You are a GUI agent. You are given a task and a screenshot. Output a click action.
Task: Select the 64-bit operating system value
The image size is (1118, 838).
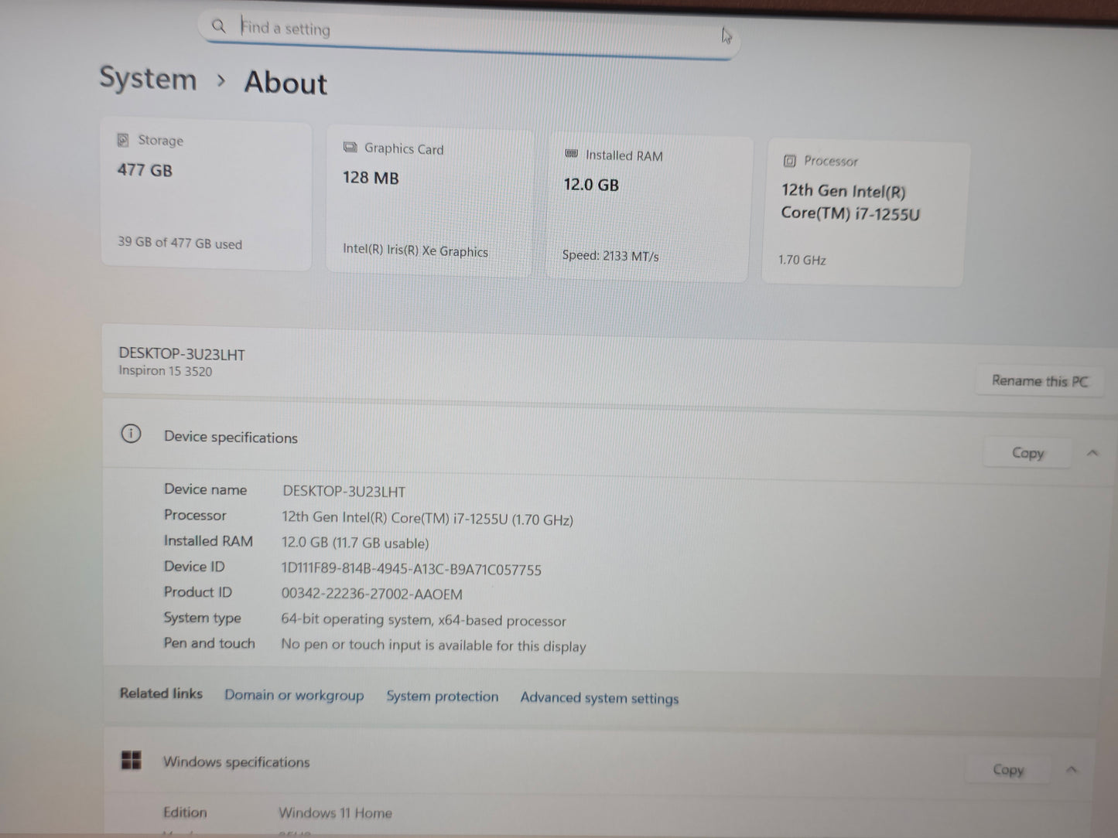[423, 620]
